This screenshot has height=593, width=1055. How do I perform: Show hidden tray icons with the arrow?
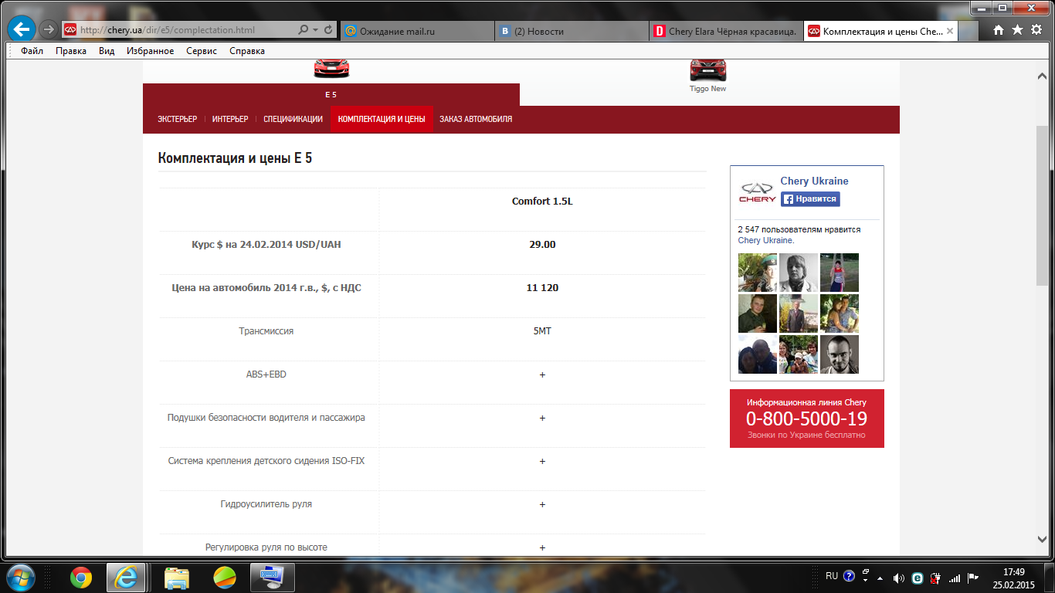click(x=880, y=578)
